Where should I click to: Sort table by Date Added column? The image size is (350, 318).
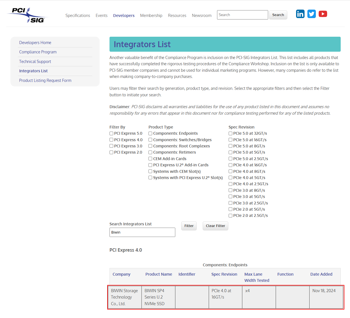321,274
